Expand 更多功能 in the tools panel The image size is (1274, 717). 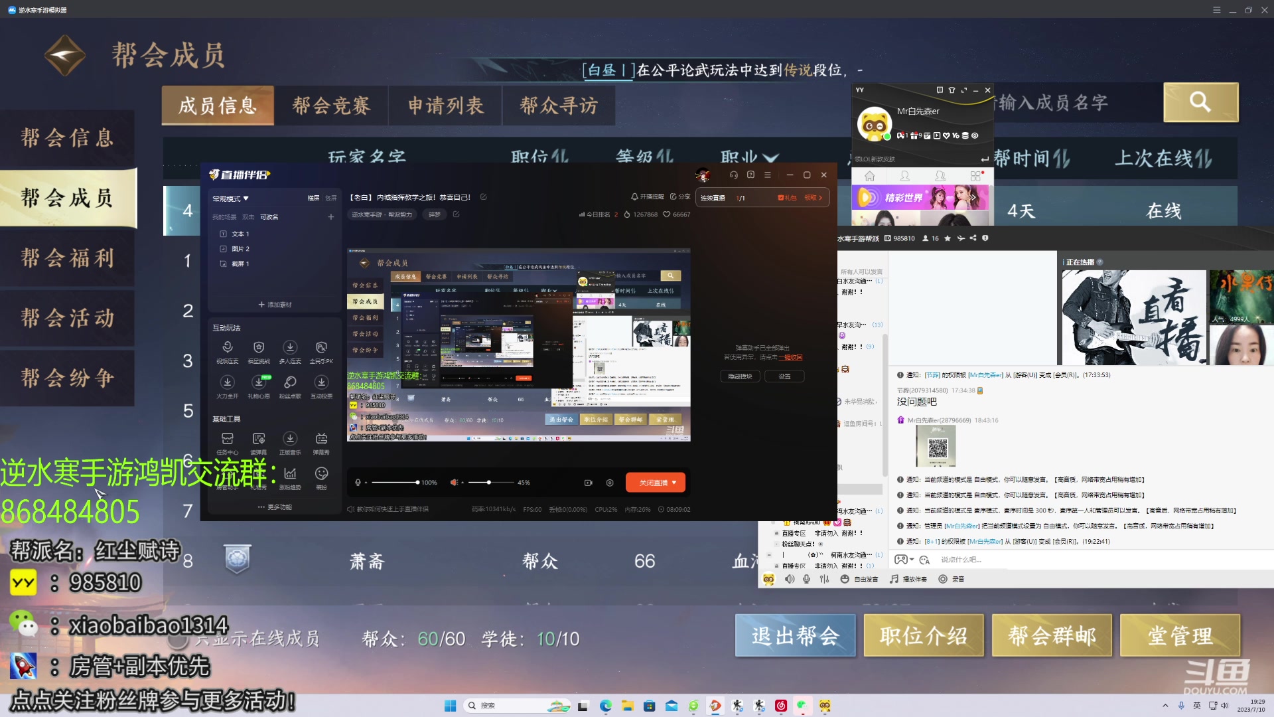coord(275,507)
